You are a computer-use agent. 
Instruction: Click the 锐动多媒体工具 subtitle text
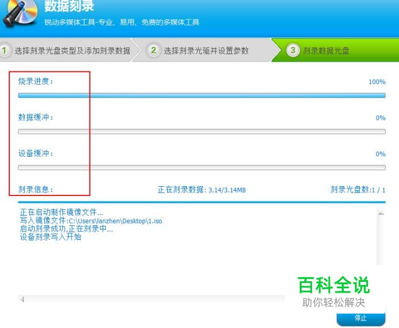coord(122,22)
